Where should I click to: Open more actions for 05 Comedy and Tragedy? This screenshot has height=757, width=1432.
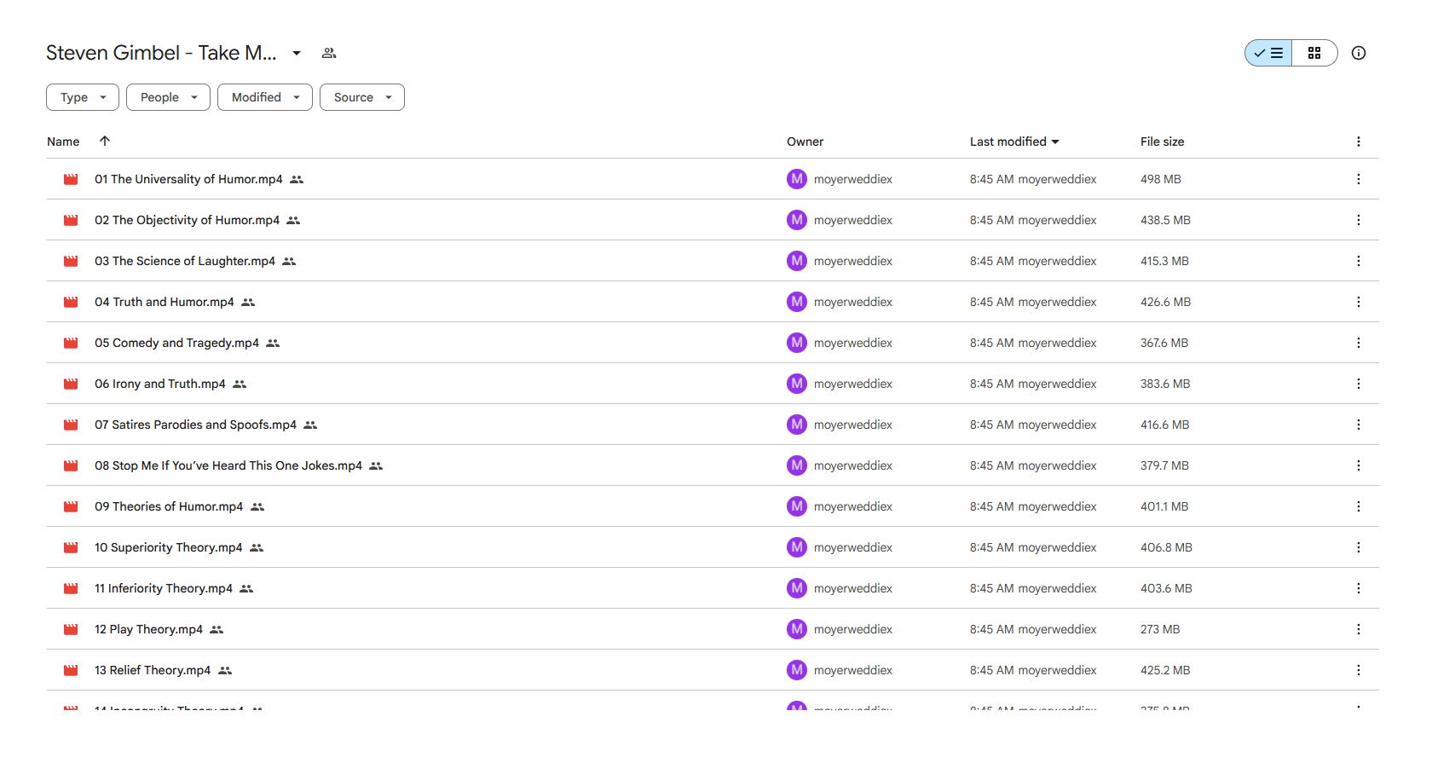(1359, 343)
